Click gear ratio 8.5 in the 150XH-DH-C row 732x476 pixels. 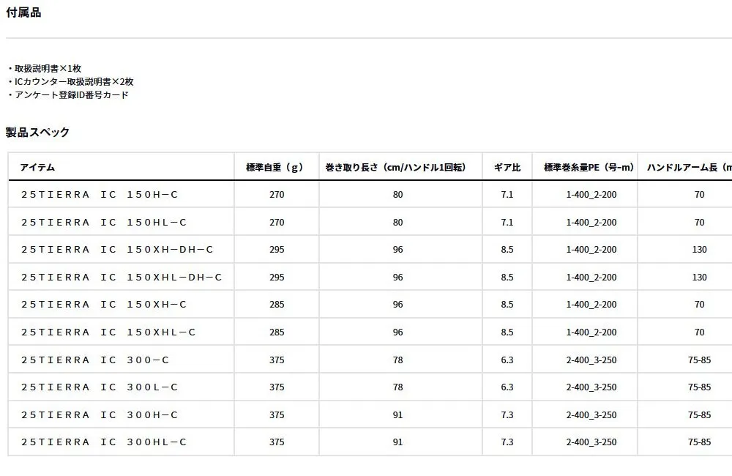click(x=507, y=250)
